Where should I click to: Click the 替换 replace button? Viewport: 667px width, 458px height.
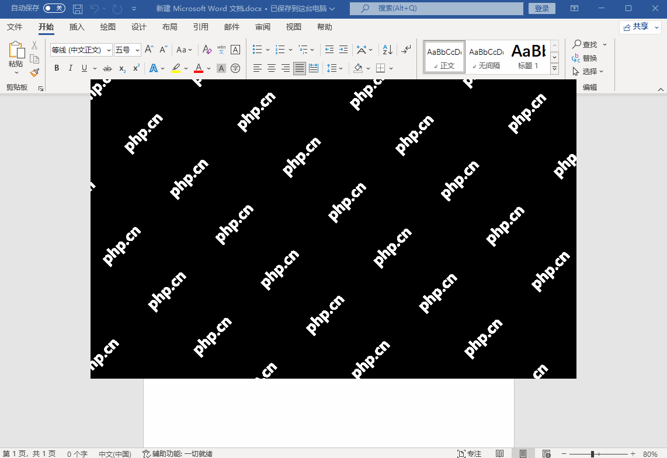coord(585,58)
